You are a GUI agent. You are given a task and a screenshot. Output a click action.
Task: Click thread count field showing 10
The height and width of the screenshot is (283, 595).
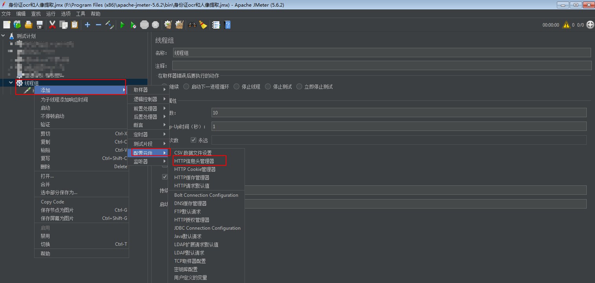click(x=399, y=113)
